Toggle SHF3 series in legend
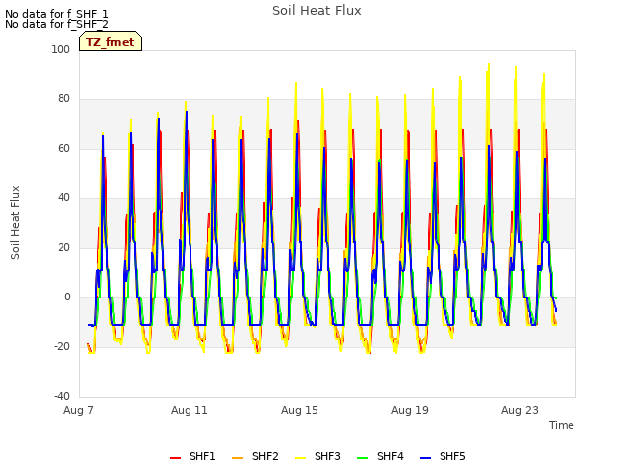 (x=317, y=456)
